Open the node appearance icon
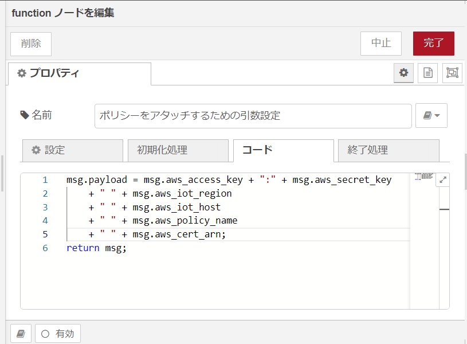This screenshot has width=467, height=344. (x=452, y=73)
